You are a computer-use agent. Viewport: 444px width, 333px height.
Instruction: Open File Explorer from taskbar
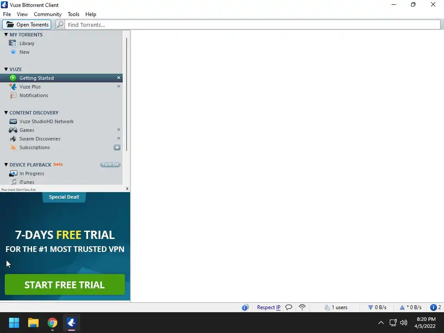click(x=33, y=323)
